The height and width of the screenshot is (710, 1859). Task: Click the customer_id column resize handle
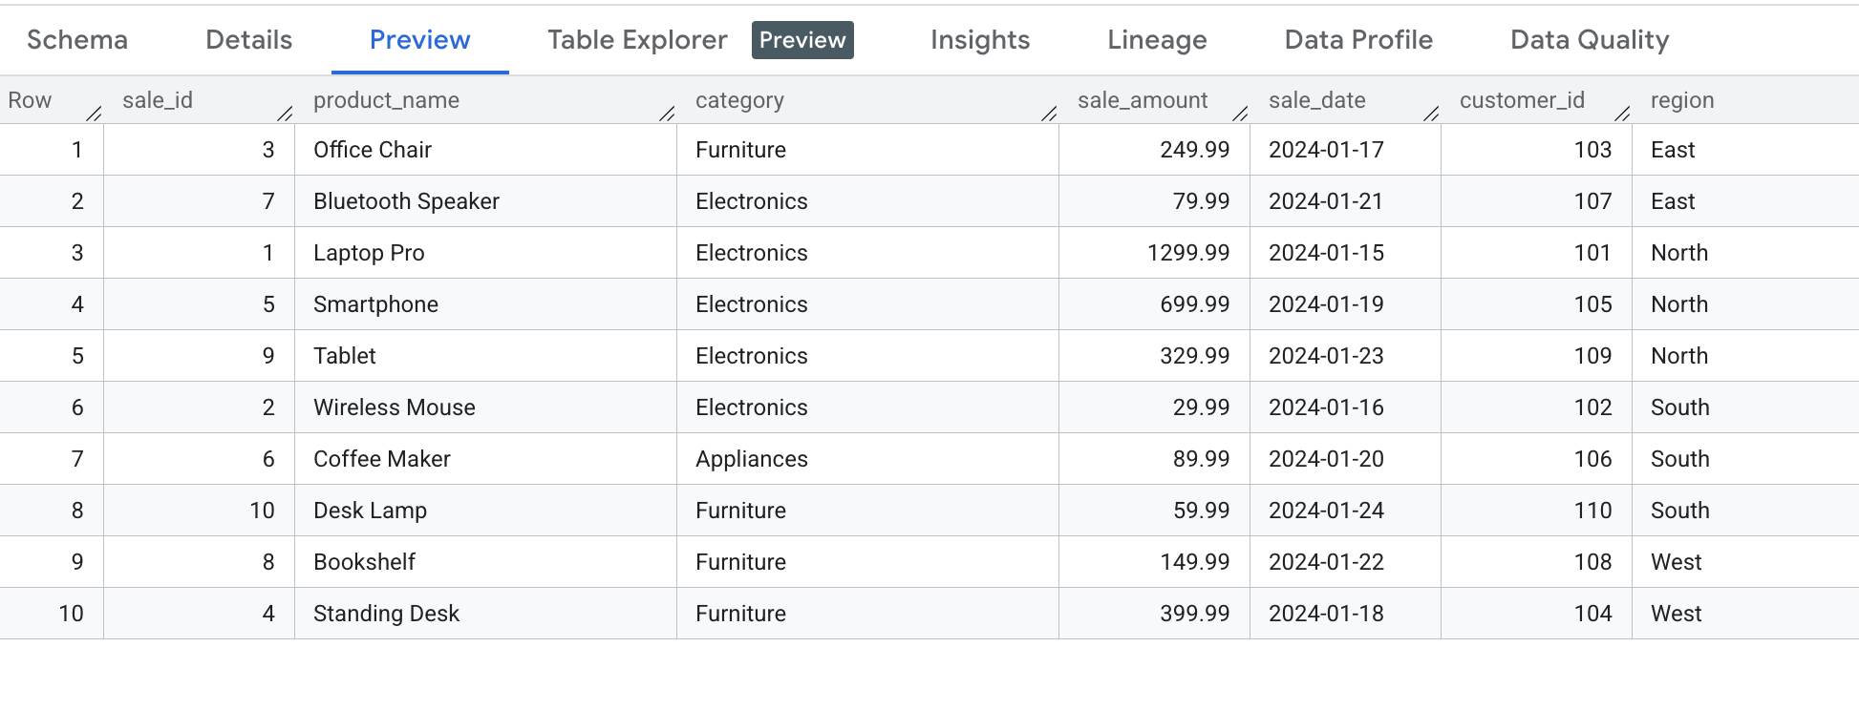pyautogui.click(x=1622, y=114)
